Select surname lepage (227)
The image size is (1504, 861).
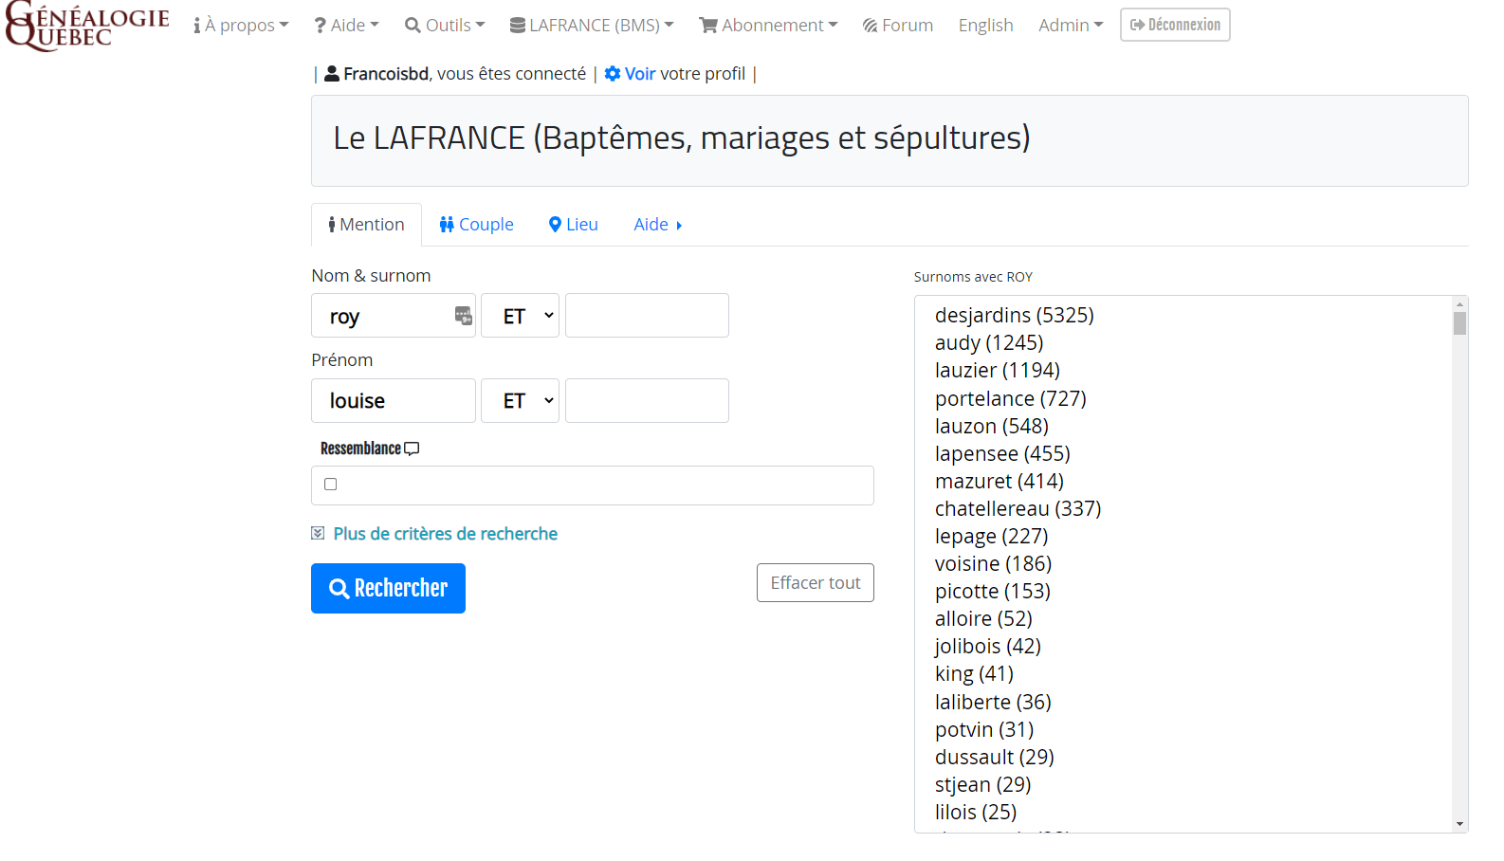pos(992,536)
